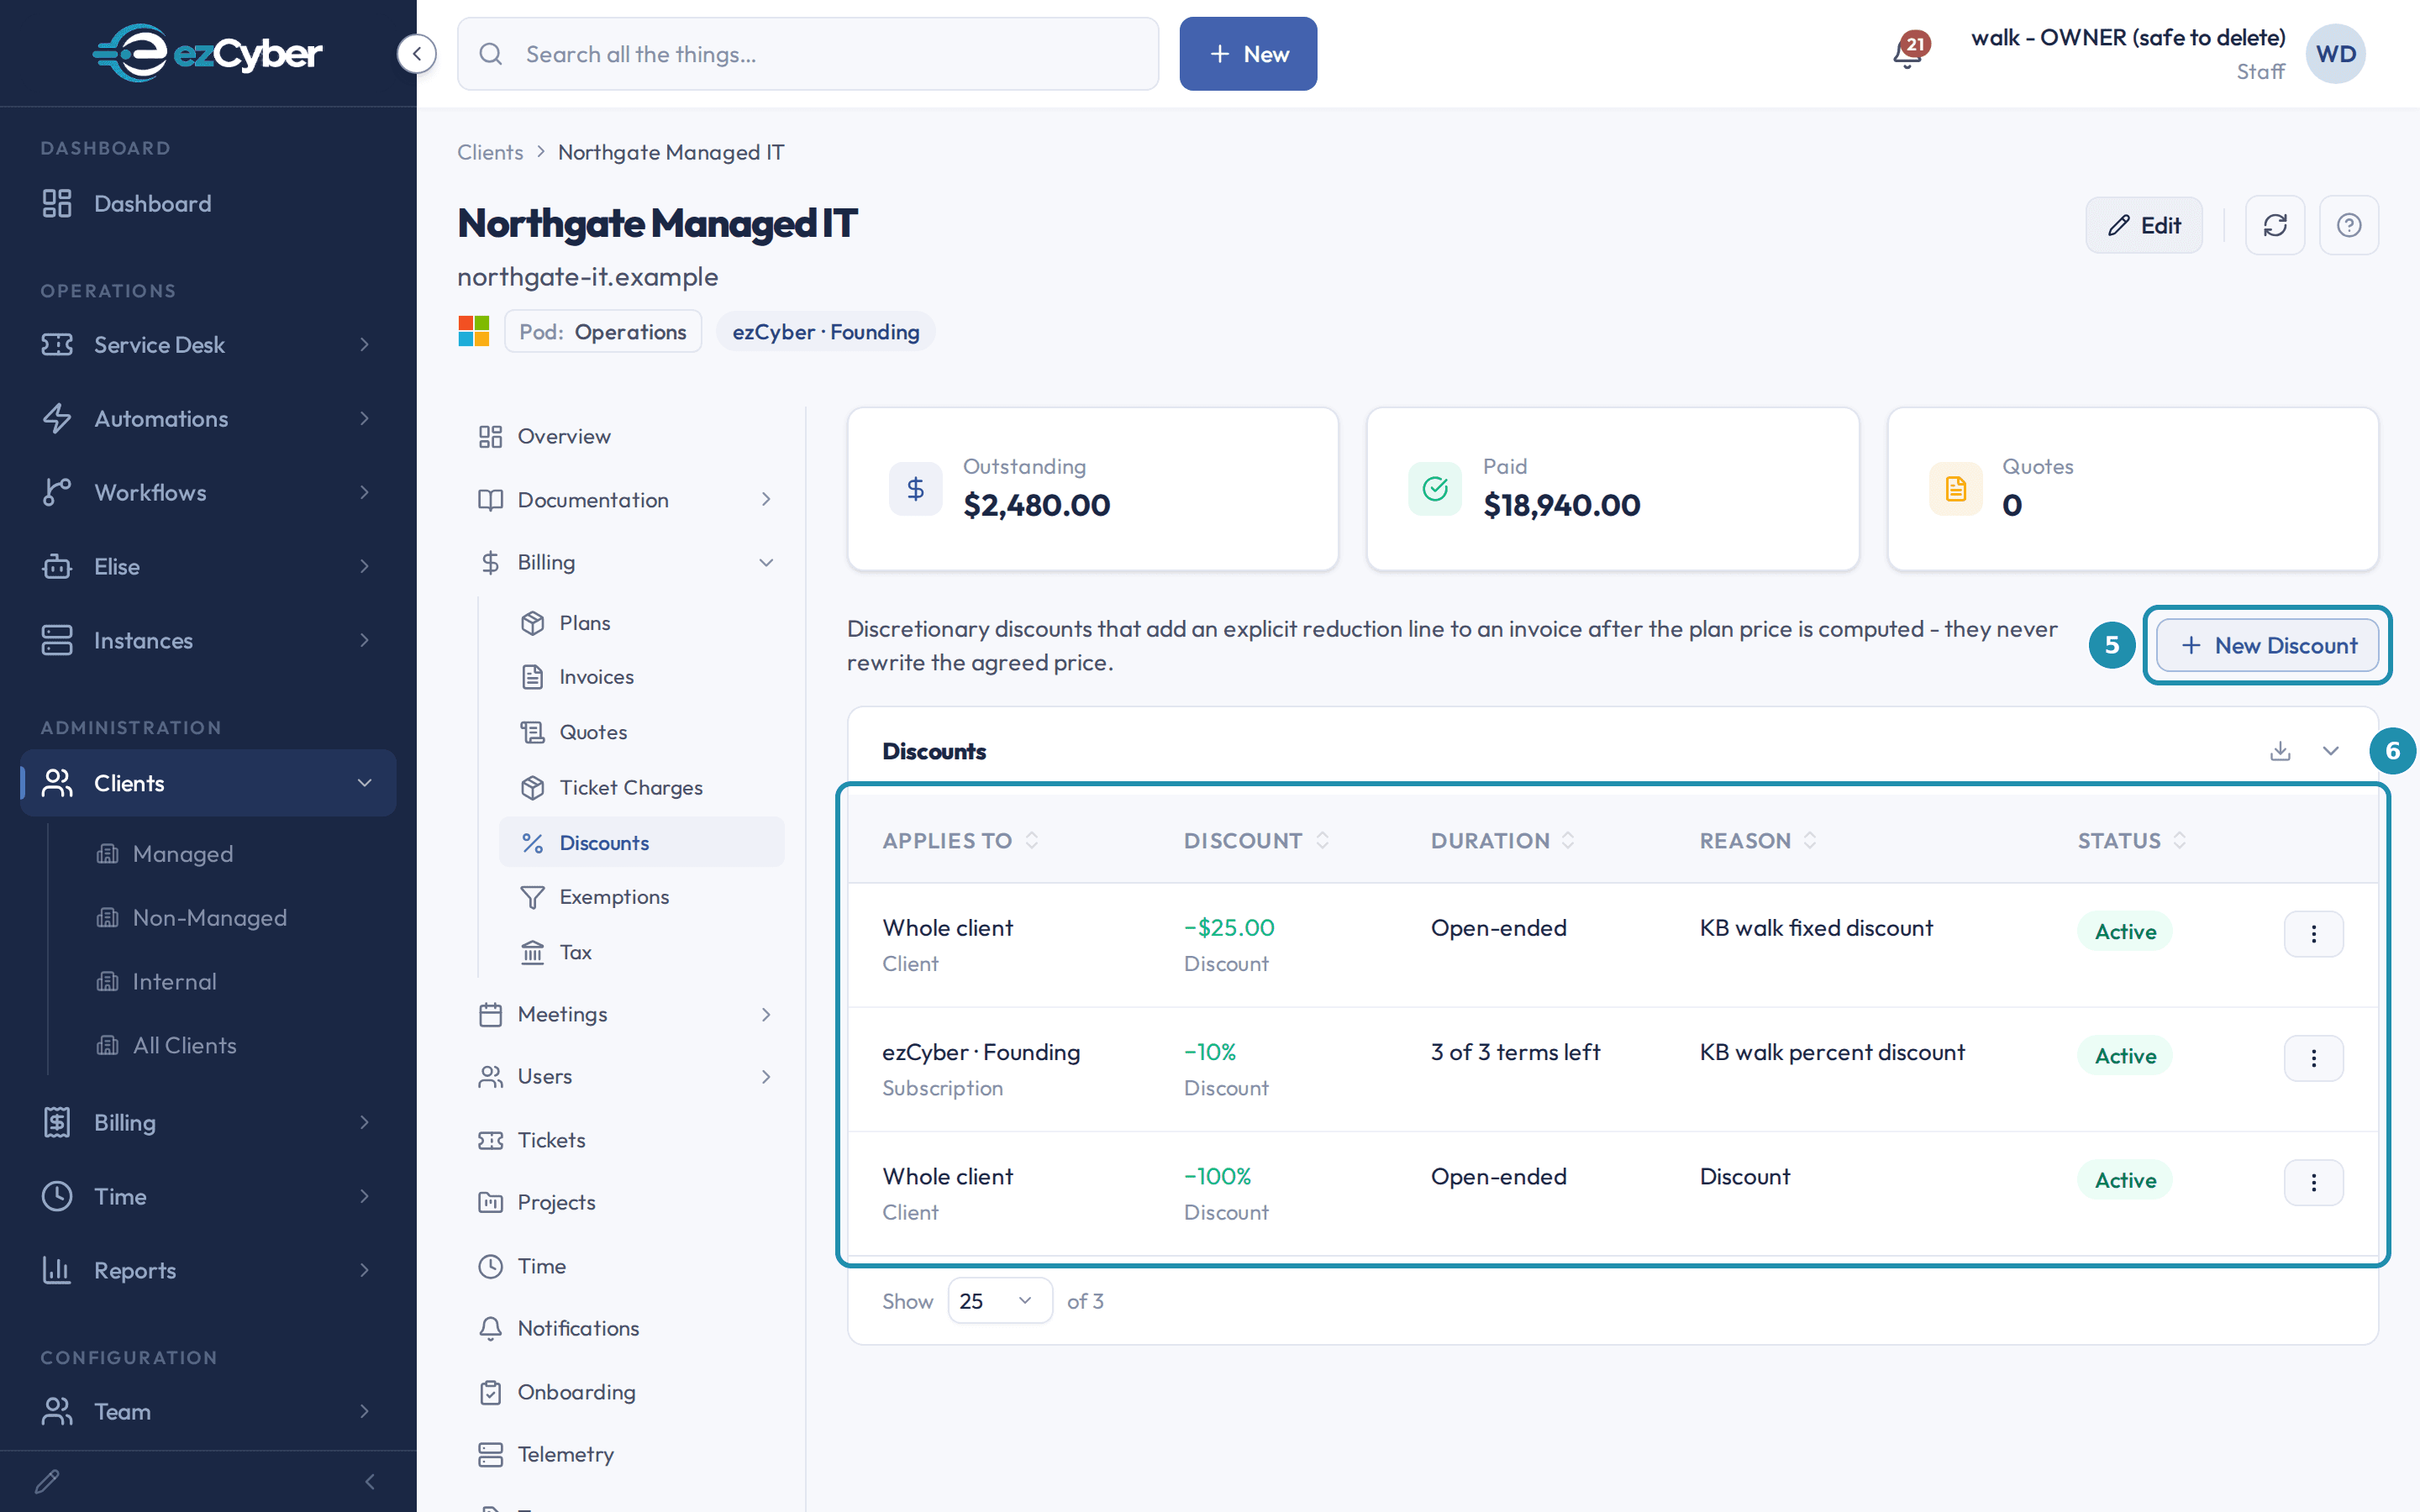2420x1512 pixels.
Task: Open client Notifications page
Action: point(626,1328)
